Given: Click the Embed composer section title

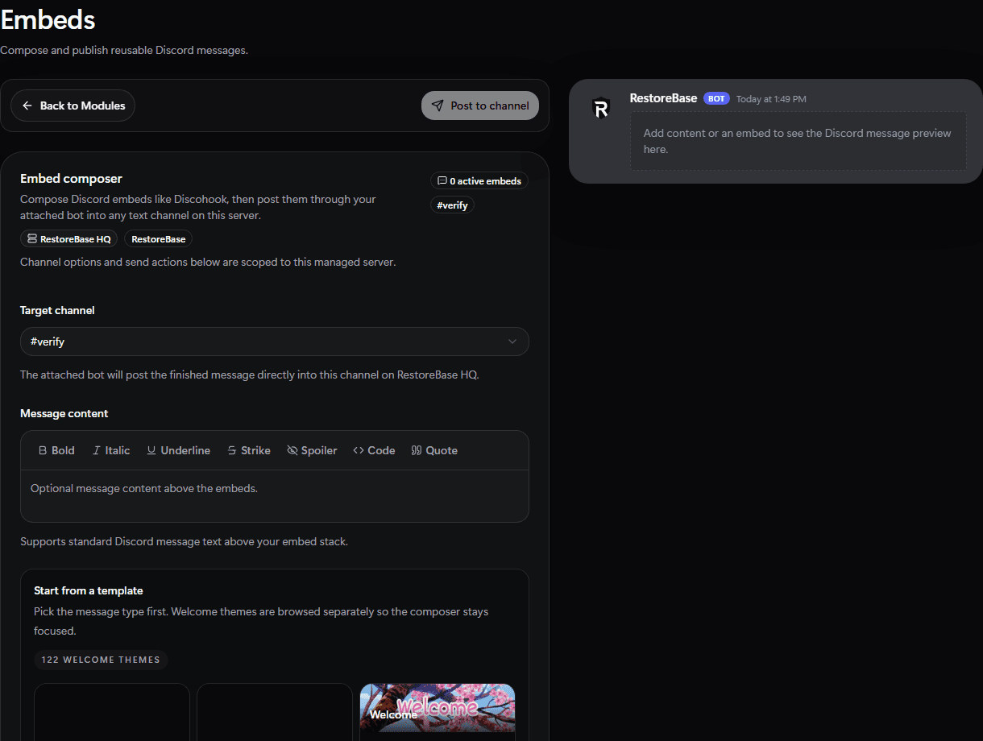Looking at the screenshot, I should pyautogui.click(x=71, y=179).
